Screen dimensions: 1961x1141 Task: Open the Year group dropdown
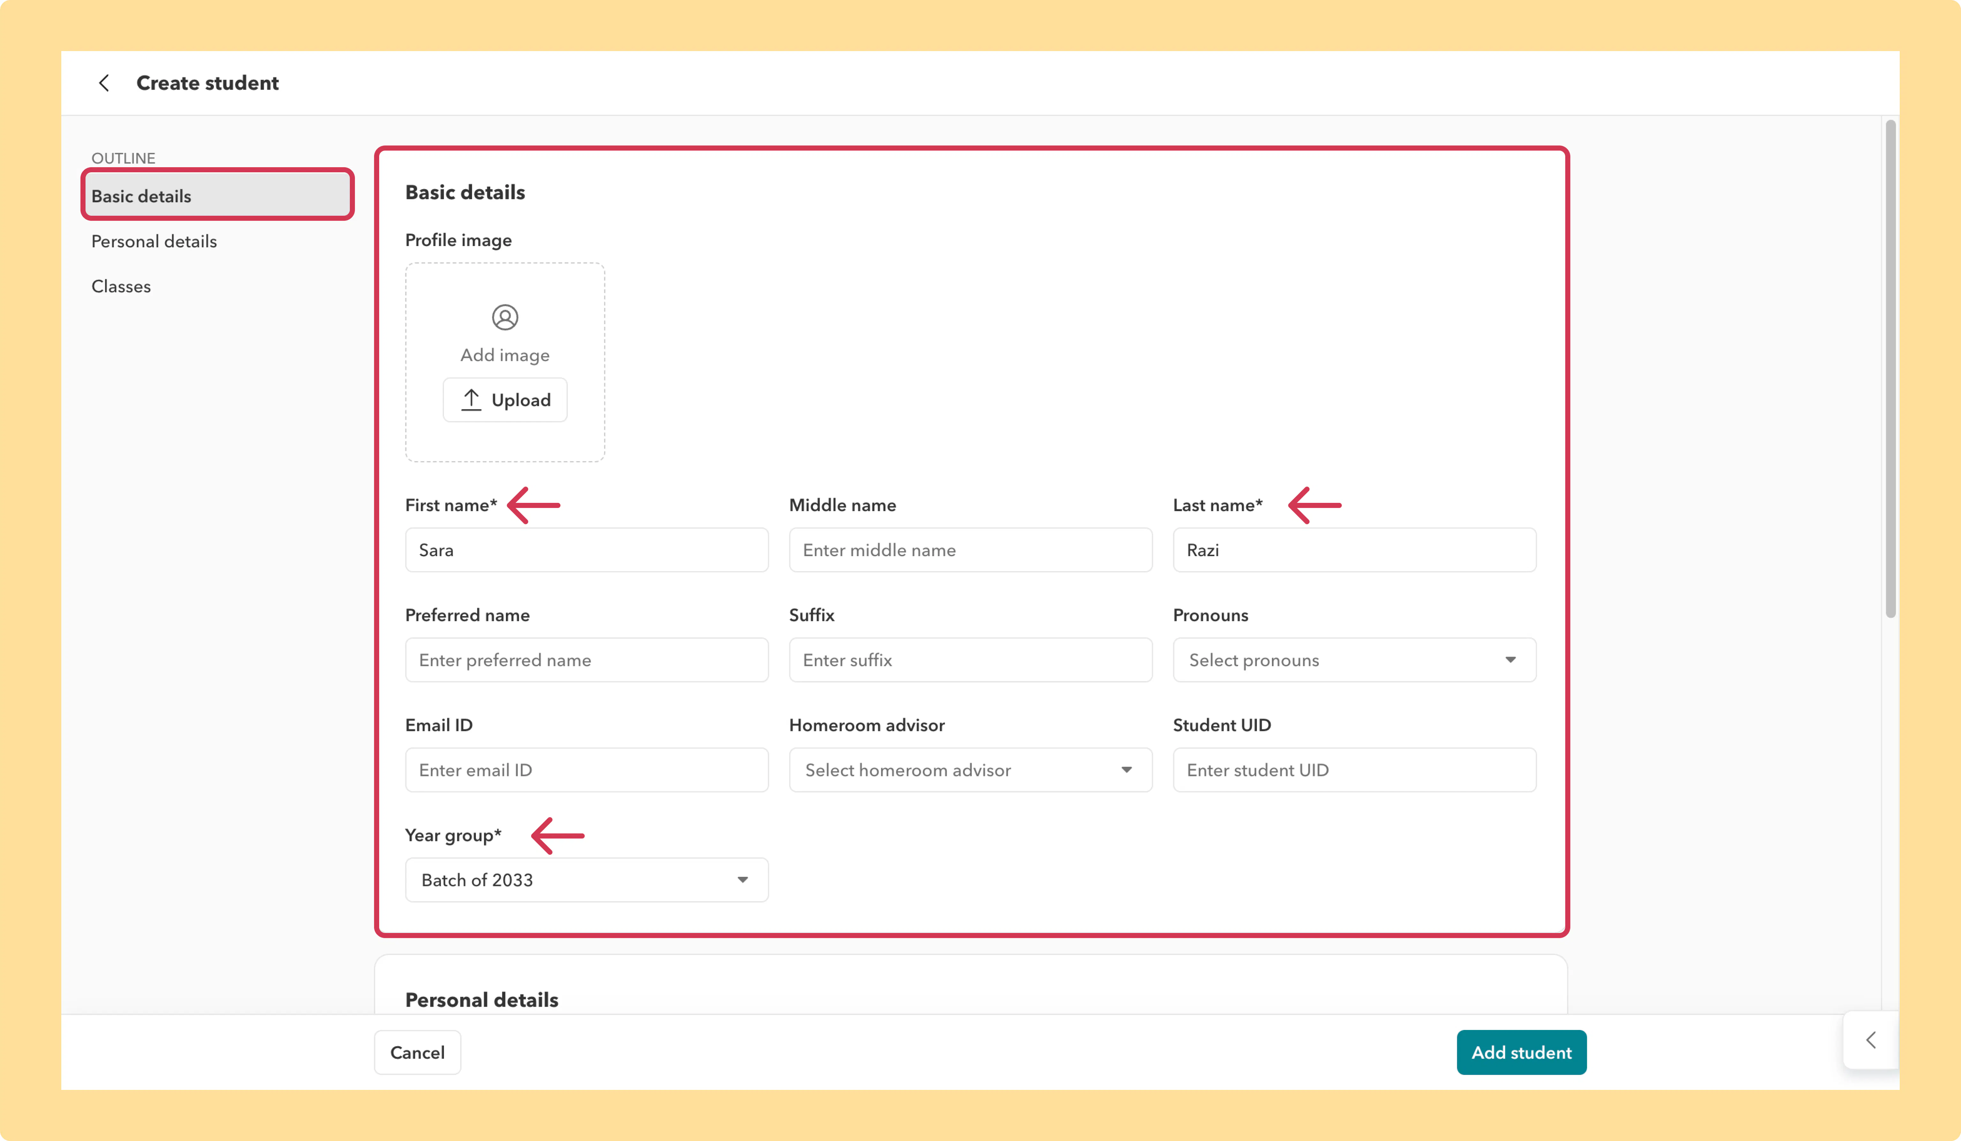[587, 880]
